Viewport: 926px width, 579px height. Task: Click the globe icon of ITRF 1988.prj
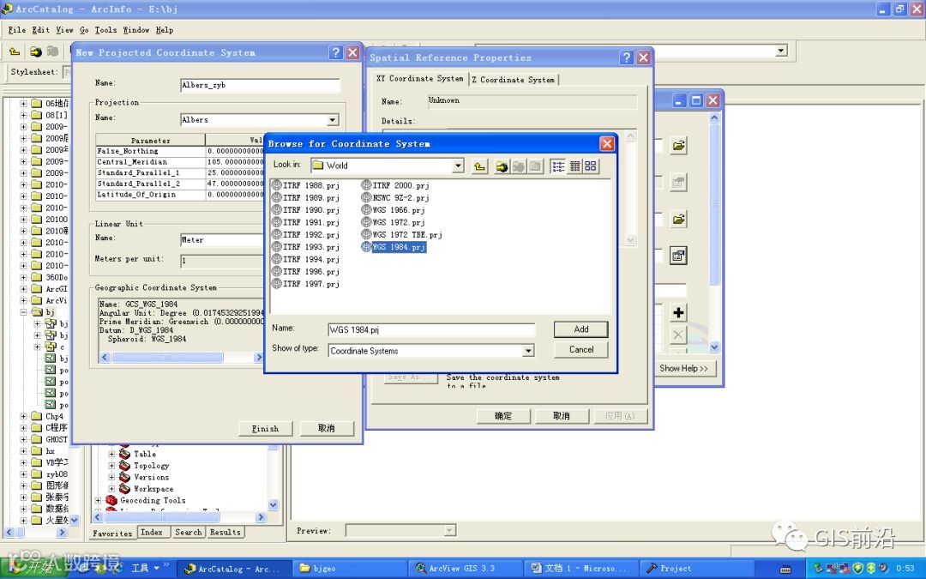click(x=276, y=185)
